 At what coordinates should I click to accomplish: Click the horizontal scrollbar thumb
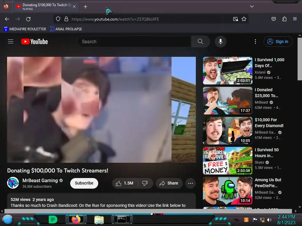pos(148,211)
